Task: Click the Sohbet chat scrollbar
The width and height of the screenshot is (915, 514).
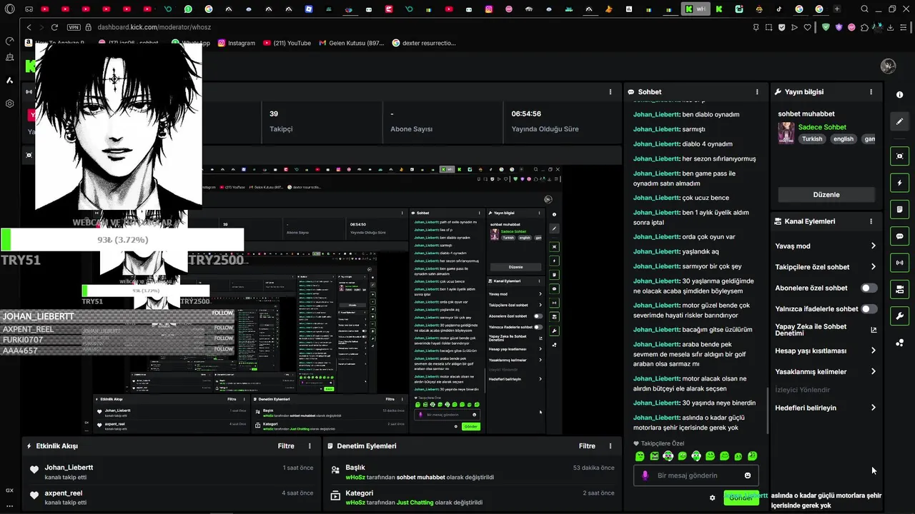Action: tap(768, 410)
